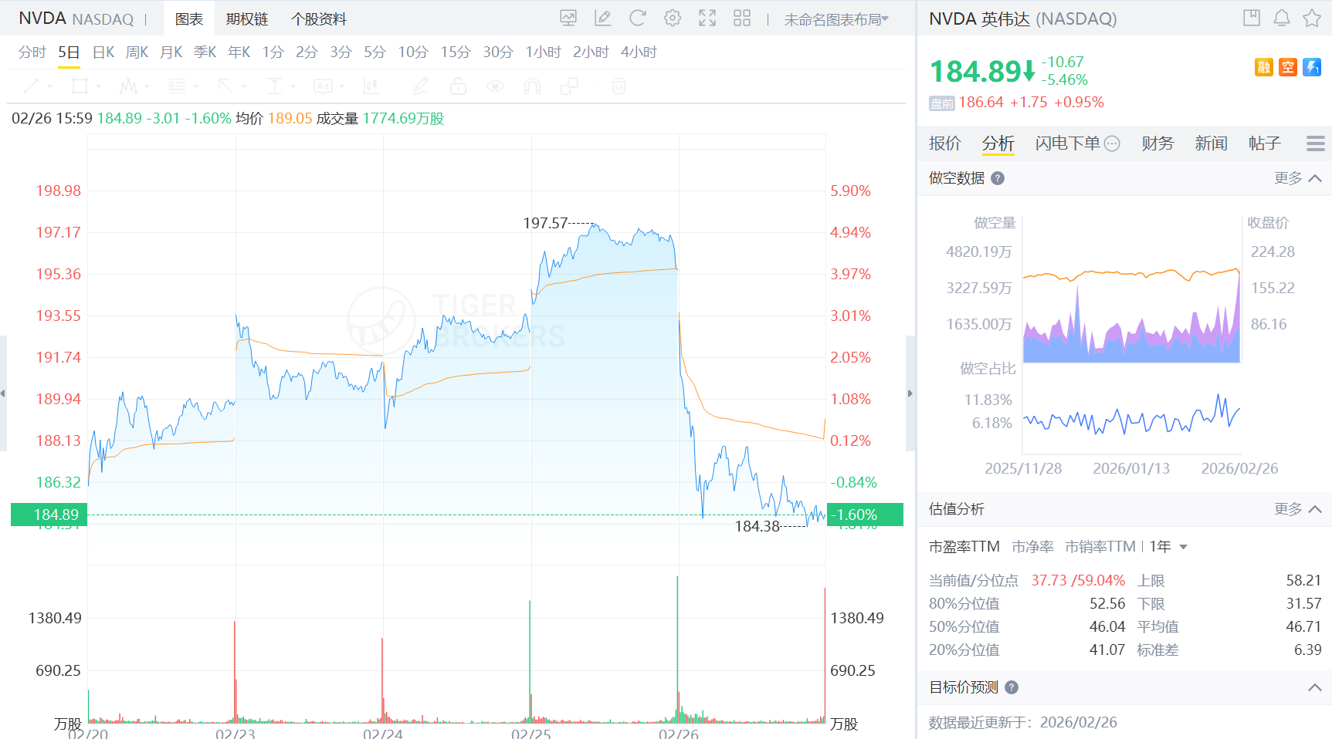Toggle NVDA favorite star
Screen dimensions: 1332x739
1312,18
